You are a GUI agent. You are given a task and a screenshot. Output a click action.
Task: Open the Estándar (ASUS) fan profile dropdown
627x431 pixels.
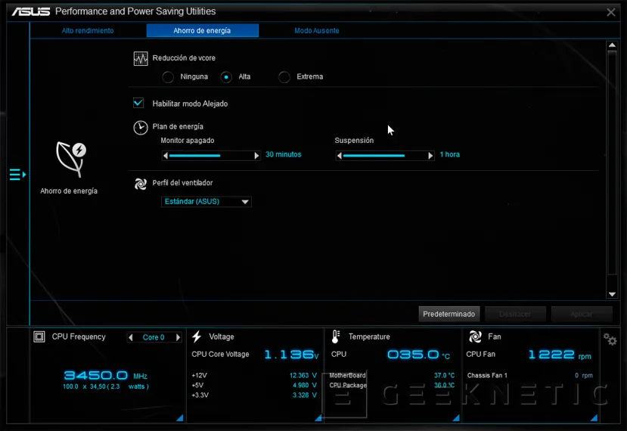pyautogui.click(x=206, y=201)
